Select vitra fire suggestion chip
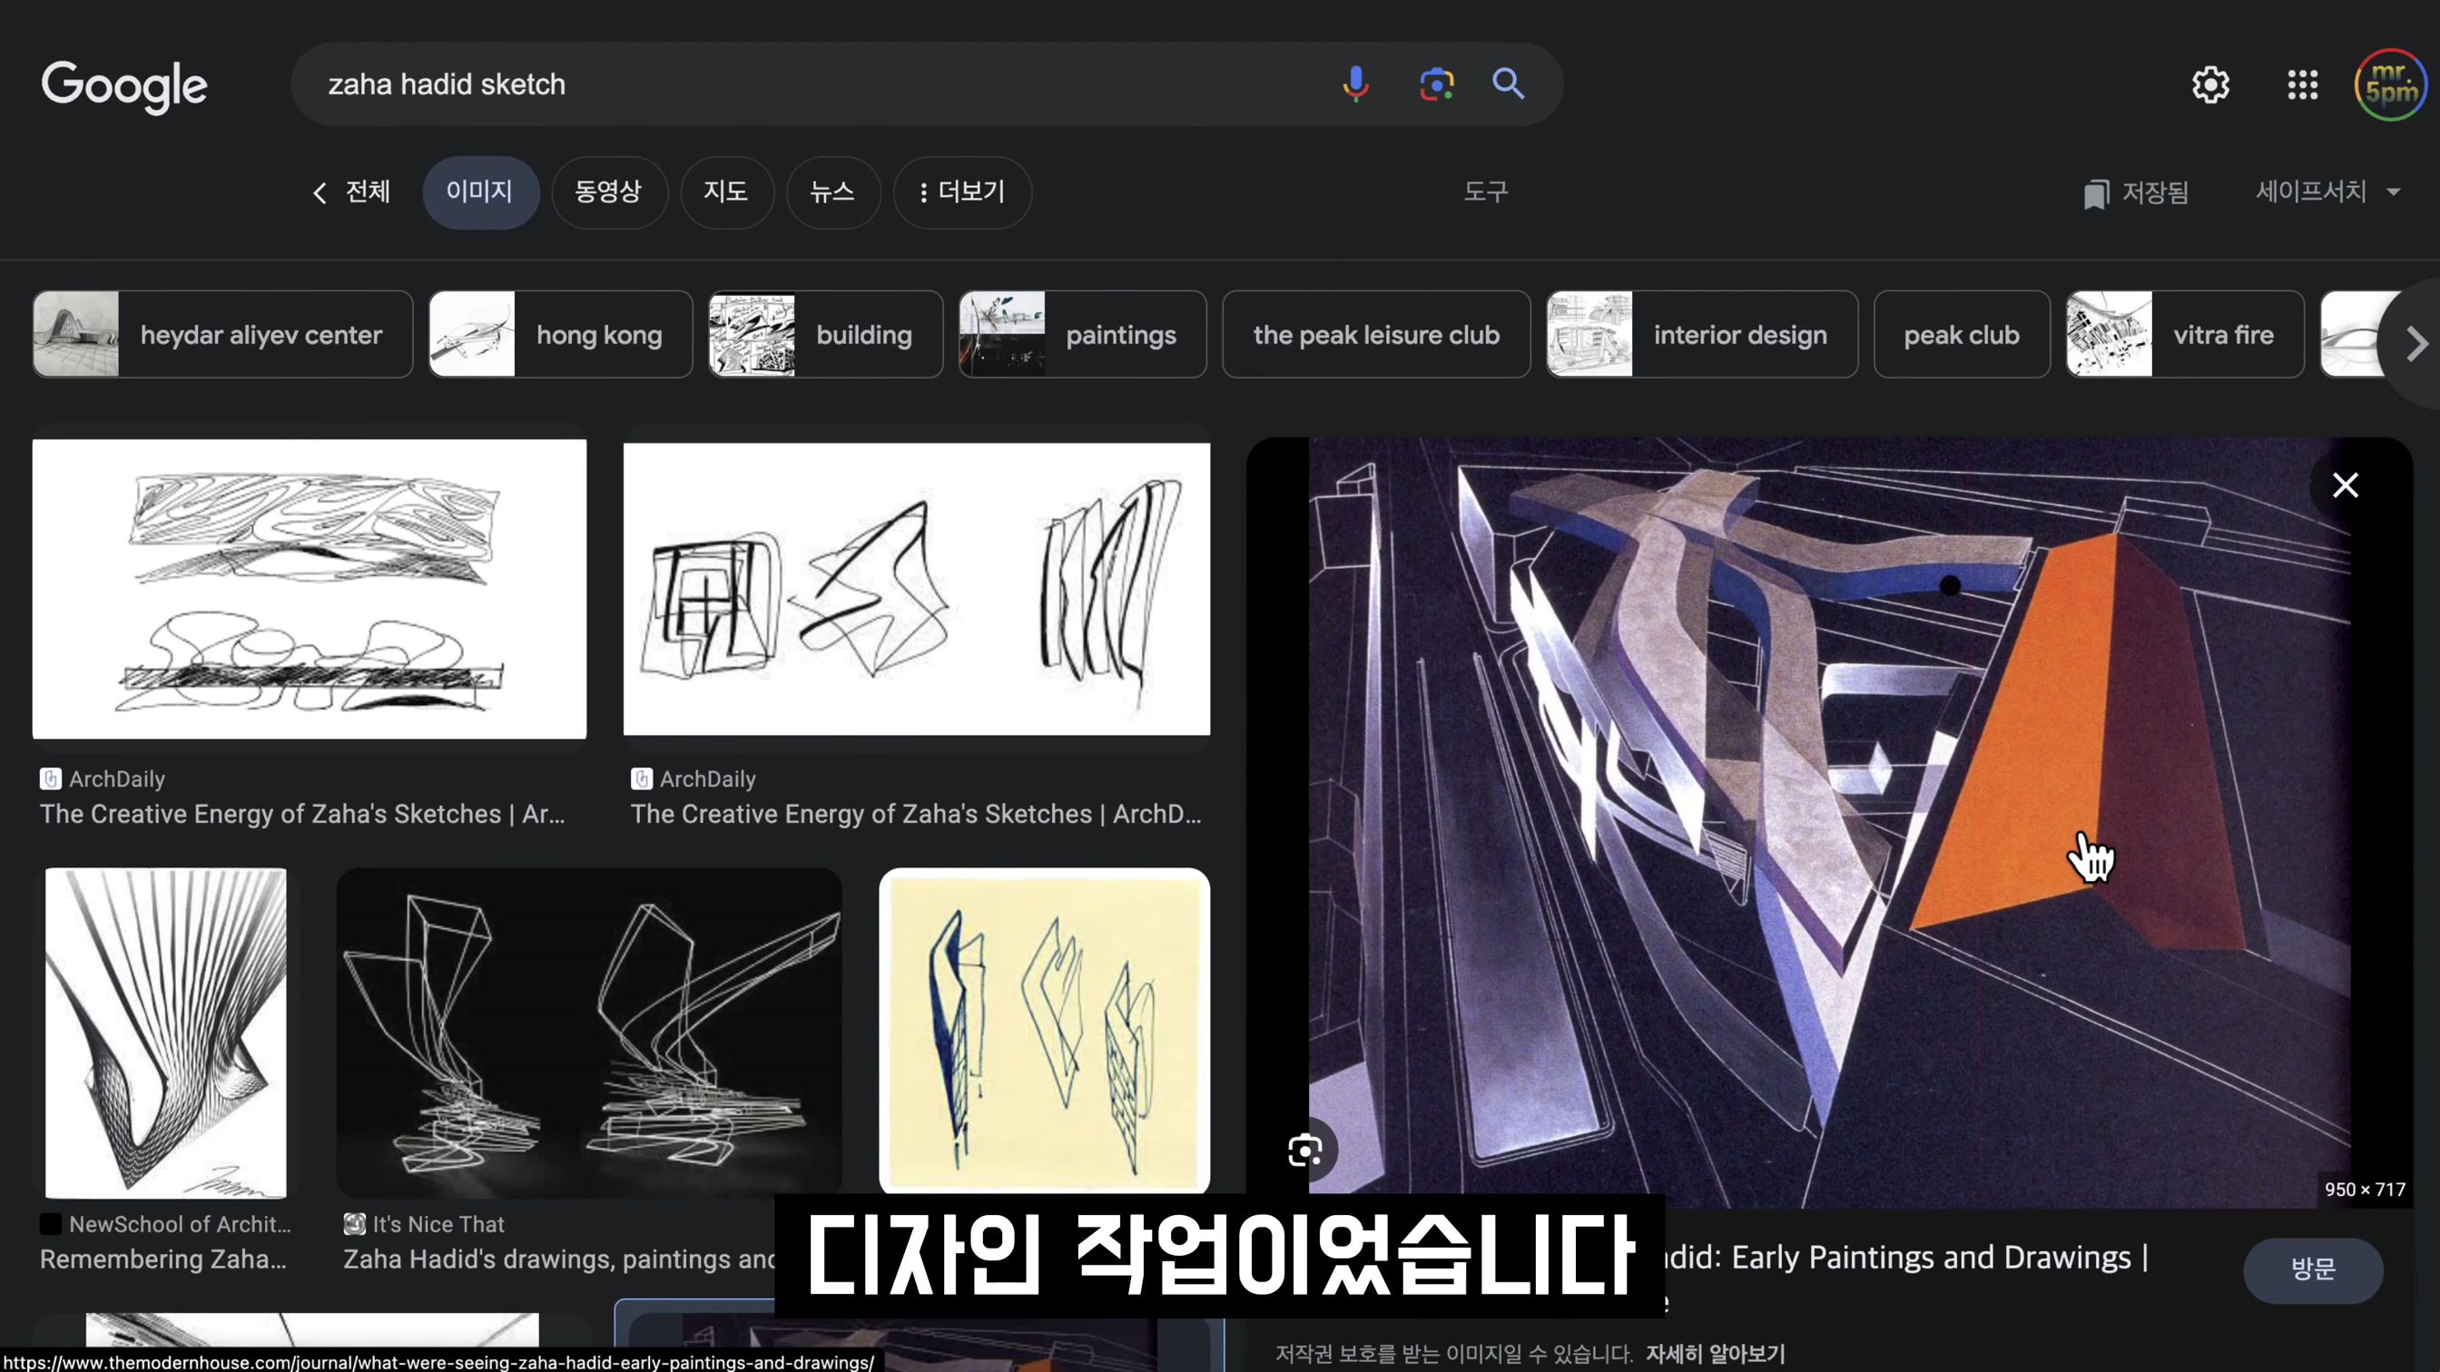The width and height of the screenshot is (2440, 1372). (x=2185, y=334)
